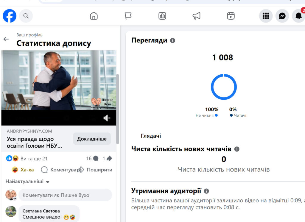The width and height of the screenshot is (305, 222).
Task: Click Коментувати under the post
Action: 61,170
